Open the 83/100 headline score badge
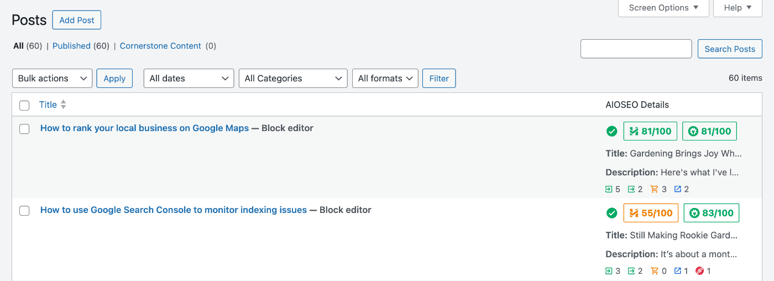Viewport: 774px width, 281px height. click(712, 213)
